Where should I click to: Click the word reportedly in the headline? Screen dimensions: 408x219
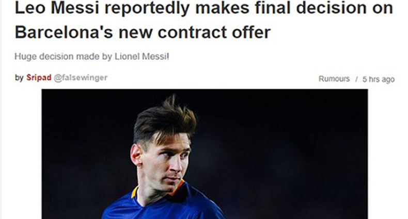(147, 9)
